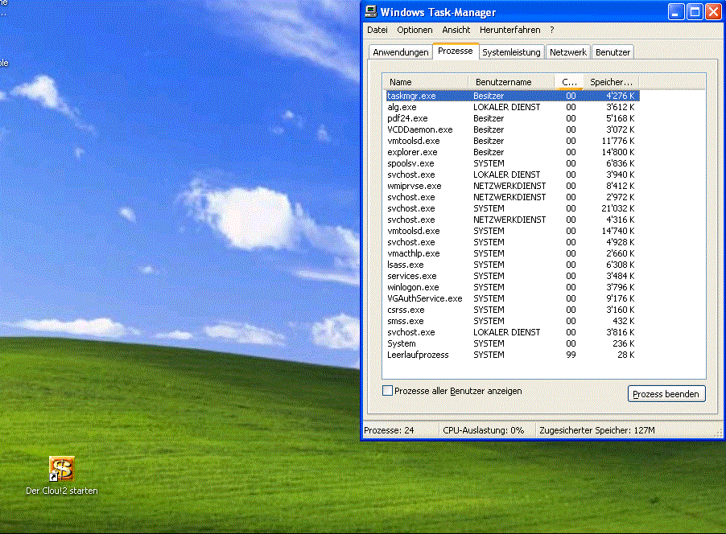Open the Netzwerk tab
This screenshot has width=726, height=534.
tap(567, 52)
